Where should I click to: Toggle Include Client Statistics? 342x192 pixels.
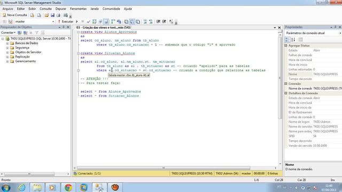pos(119,21)
